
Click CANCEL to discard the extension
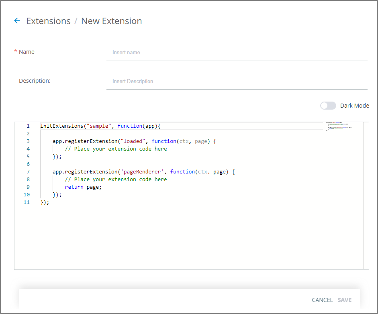pyautogui.click(x=322, y=300)
